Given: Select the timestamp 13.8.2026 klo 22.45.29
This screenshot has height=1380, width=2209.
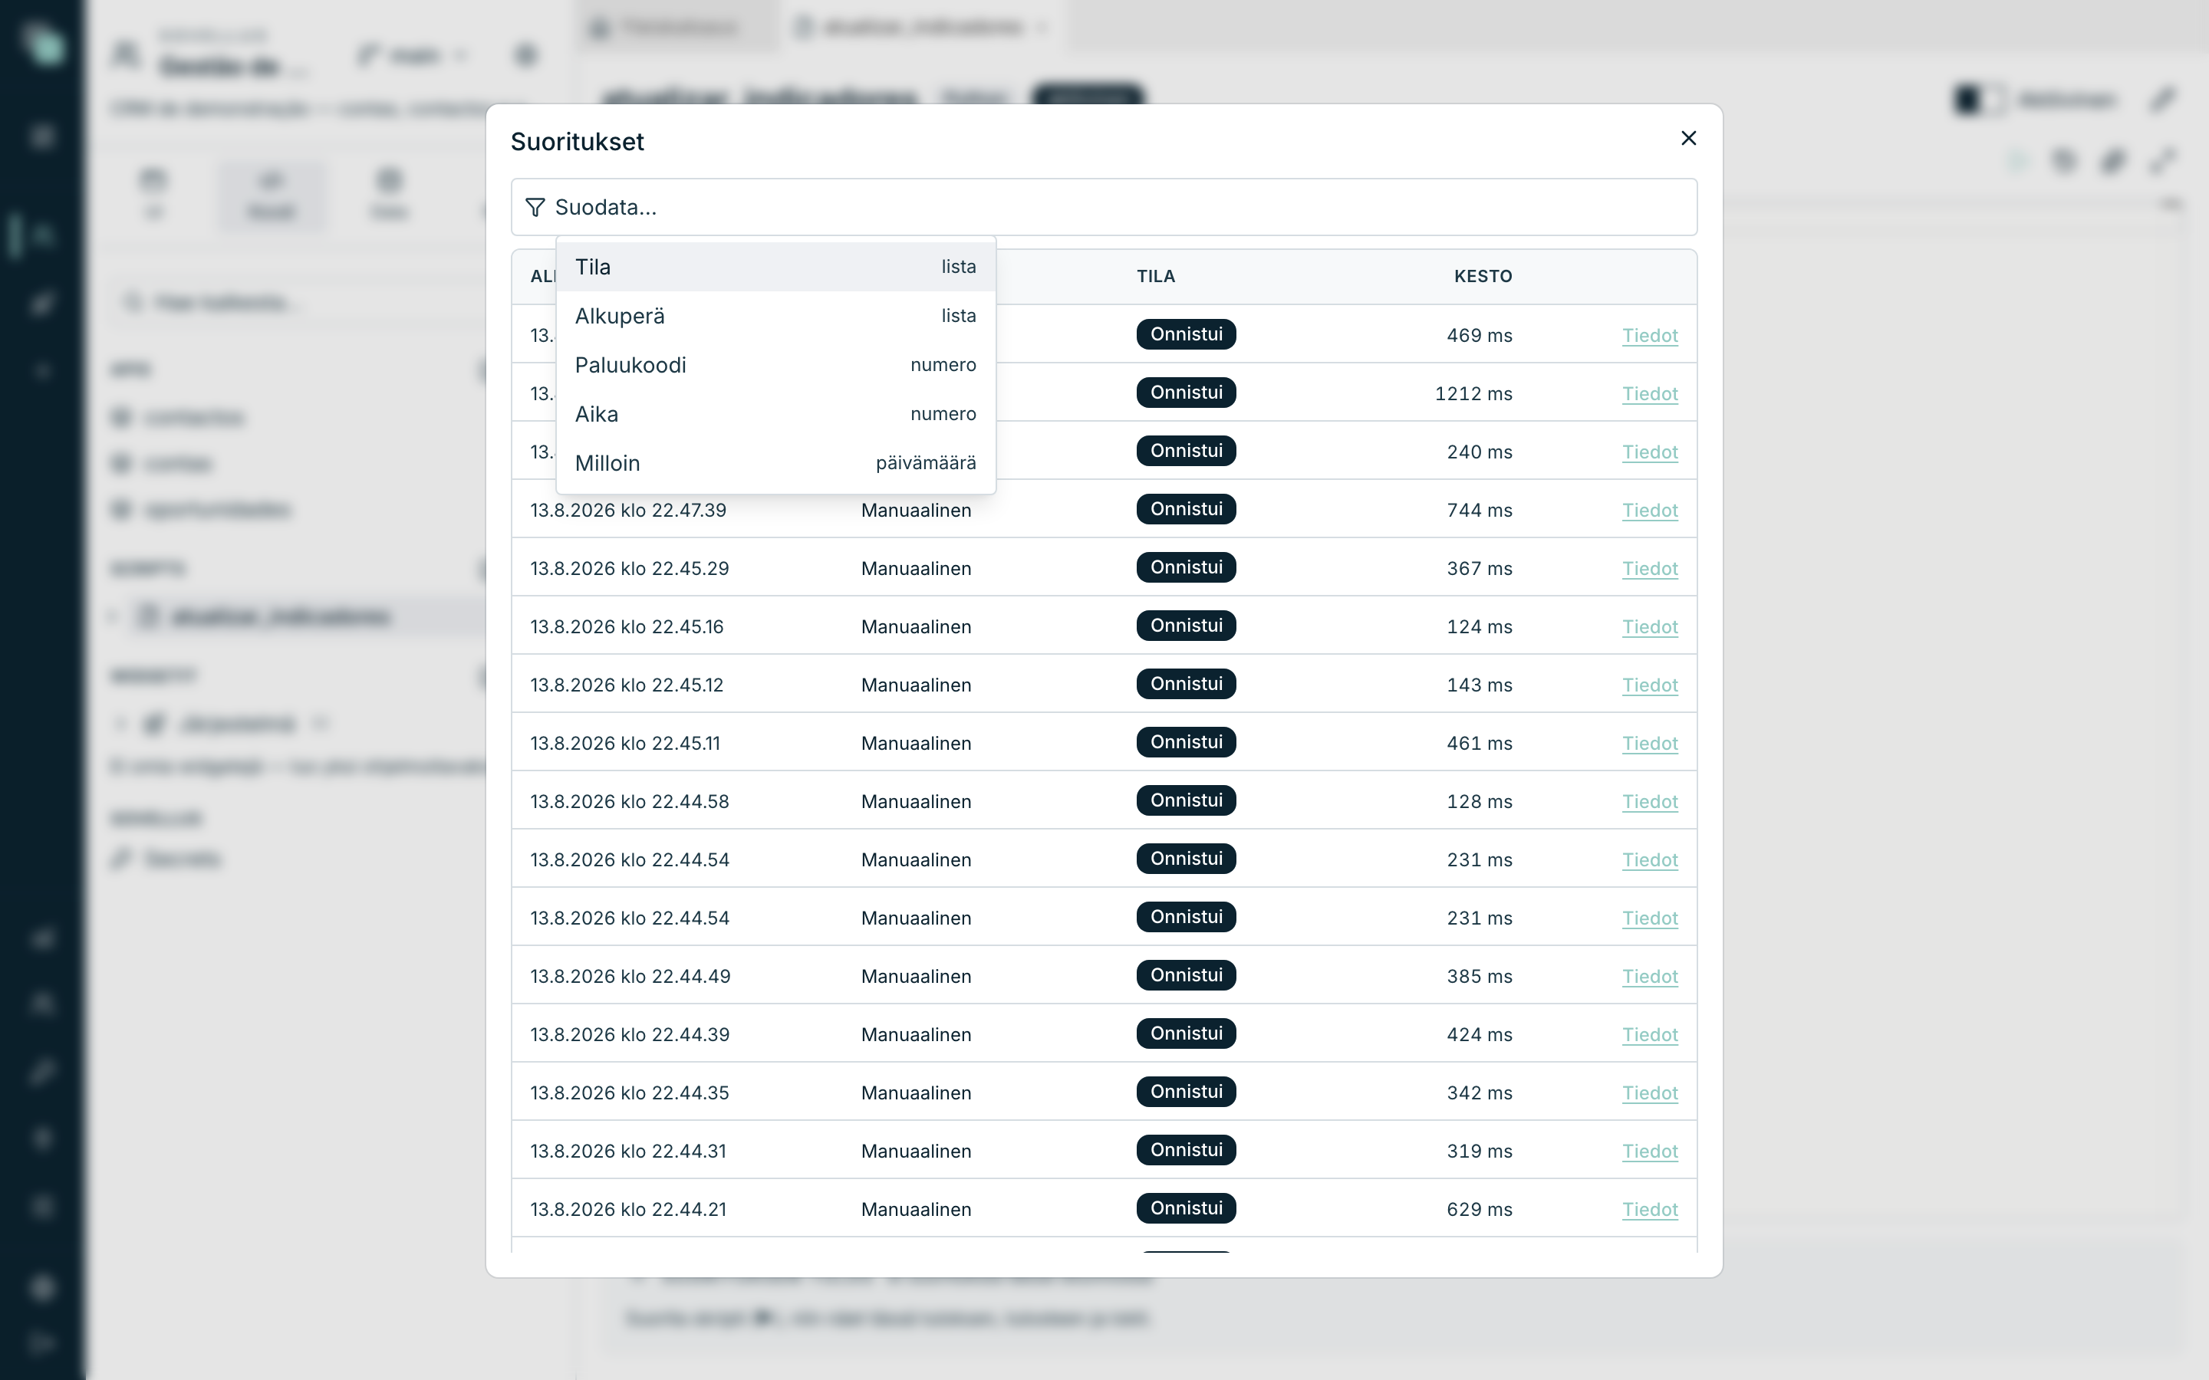Looking at the screenshot, I should [630, 570].
